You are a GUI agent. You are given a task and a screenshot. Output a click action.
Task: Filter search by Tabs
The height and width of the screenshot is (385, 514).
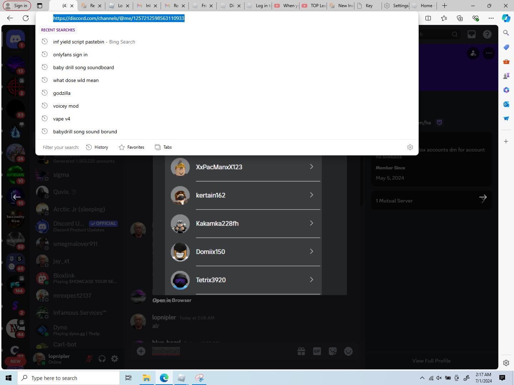click(x=163, y=147)
